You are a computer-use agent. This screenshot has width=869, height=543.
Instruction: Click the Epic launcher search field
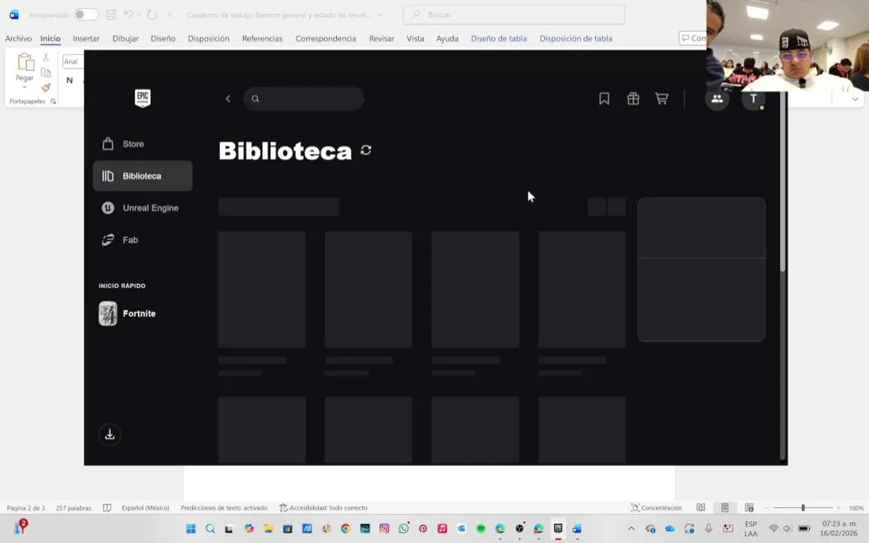tap(304, 99)
